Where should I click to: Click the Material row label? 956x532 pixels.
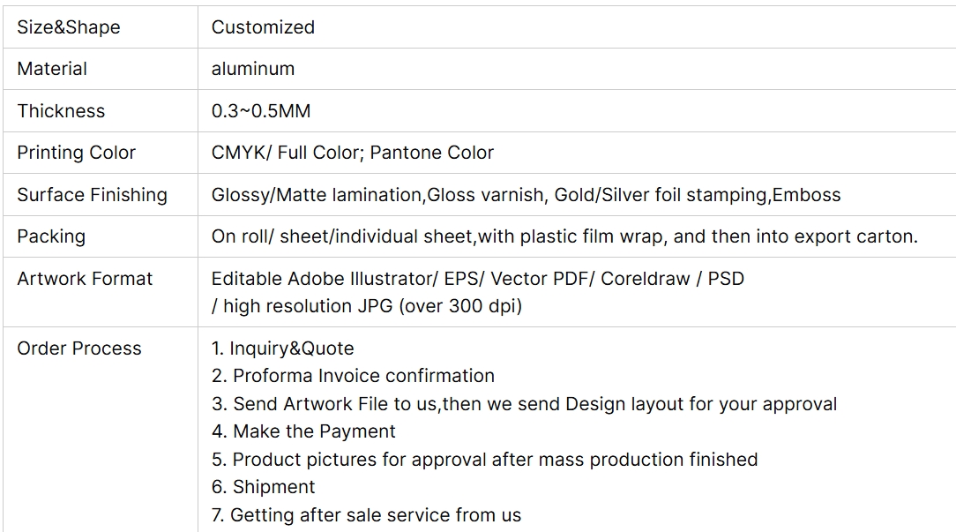[52, 69]
